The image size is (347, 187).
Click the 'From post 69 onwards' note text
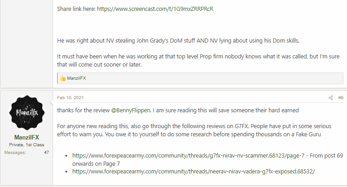pyautogui.click(x=208, y=160)
